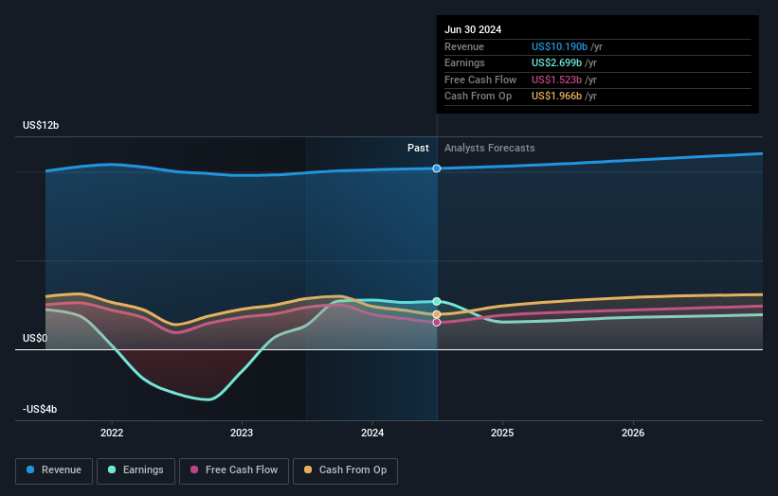Viewport: 778px width, 496px height.
Task: Click the Past label
Action: click(x=418, y=148)
